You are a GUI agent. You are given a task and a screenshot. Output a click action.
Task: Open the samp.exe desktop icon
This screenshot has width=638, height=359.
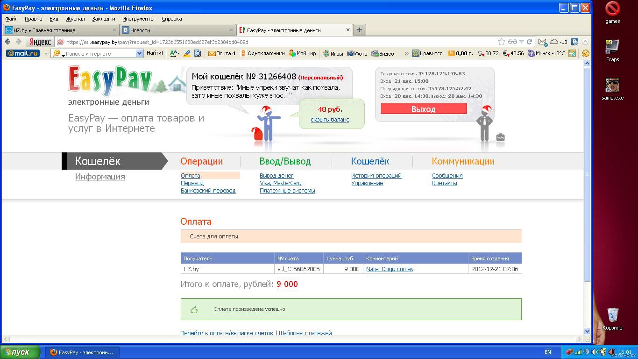pos(612,89)
